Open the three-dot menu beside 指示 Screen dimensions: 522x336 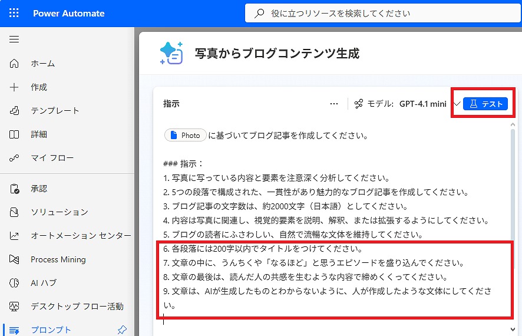click(334, 104)
